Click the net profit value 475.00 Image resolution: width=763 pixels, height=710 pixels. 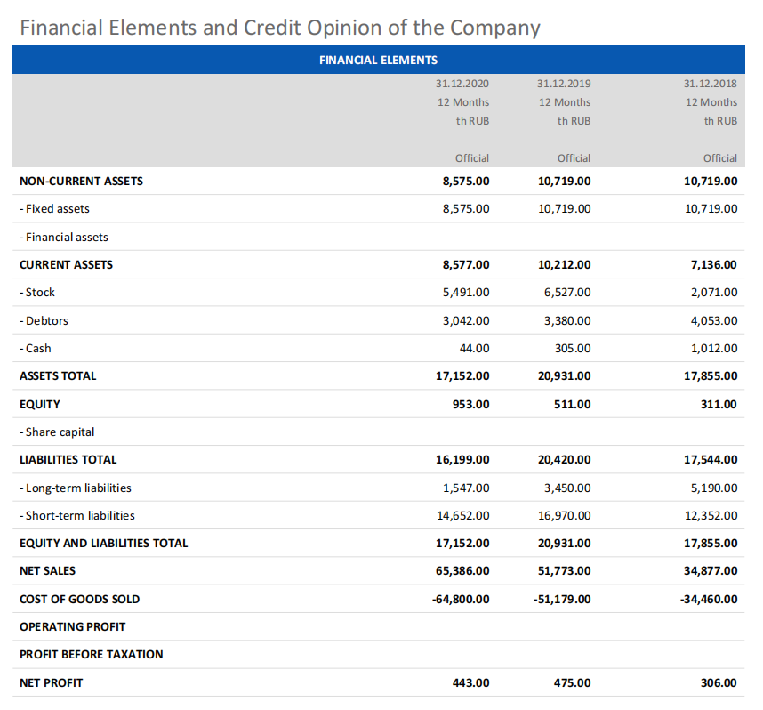click(x=573, y=683)
